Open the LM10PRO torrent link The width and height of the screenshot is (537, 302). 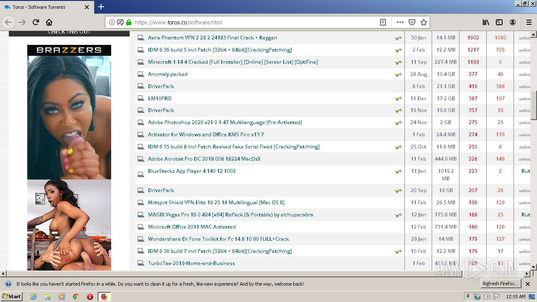(159, 99)
